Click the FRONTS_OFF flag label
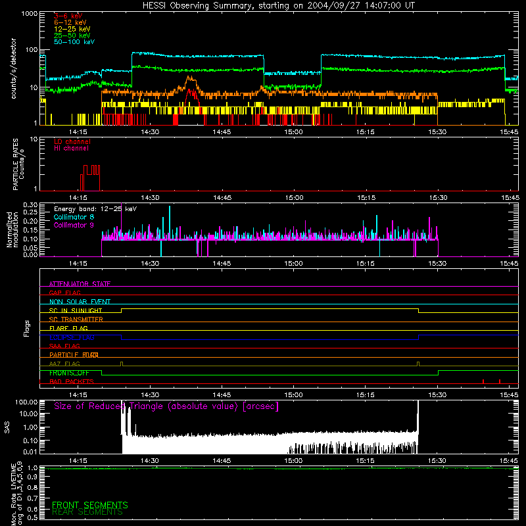526x526 pixels. pos(69,373)
